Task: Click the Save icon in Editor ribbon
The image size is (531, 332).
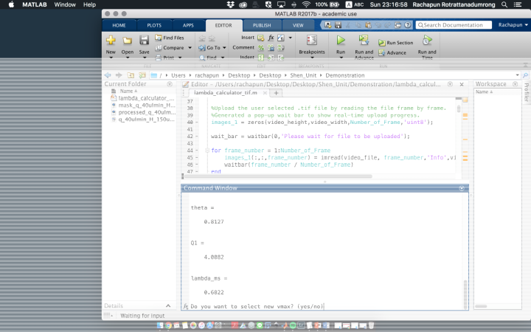Action: point(144,41)
